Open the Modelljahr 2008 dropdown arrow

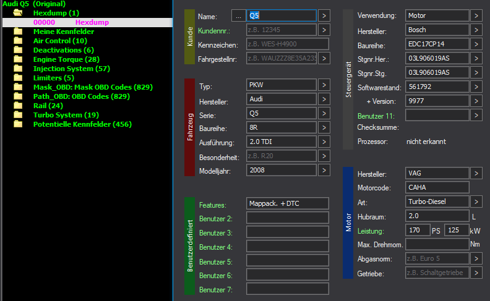pyautogui.click(x=325, y=170)
